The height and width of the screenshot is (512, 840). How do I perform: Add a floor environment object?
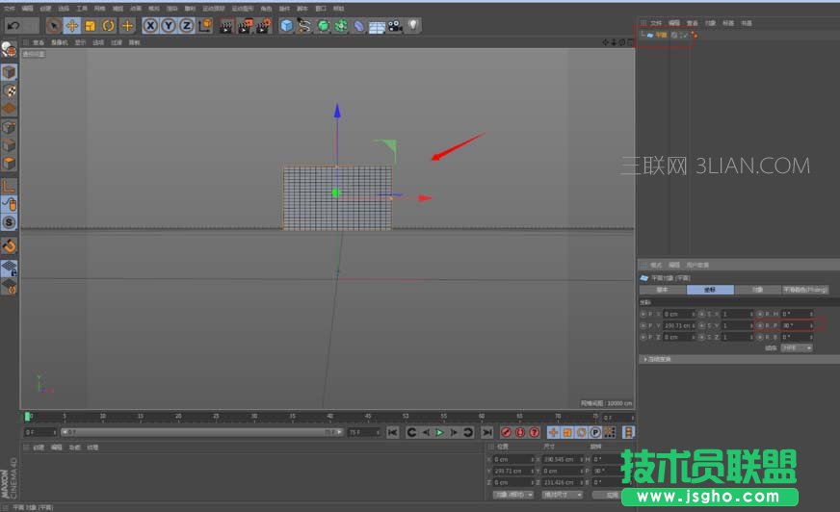377,26
